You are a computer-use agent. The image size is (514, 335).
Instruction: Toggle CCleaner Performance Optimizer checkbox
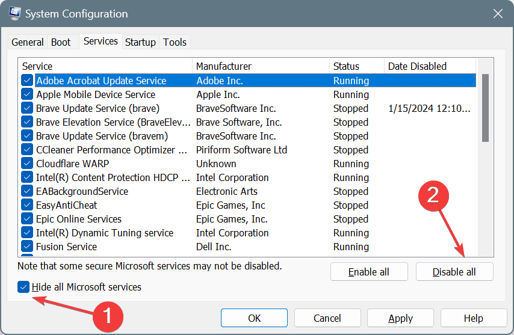coord(27,150)
